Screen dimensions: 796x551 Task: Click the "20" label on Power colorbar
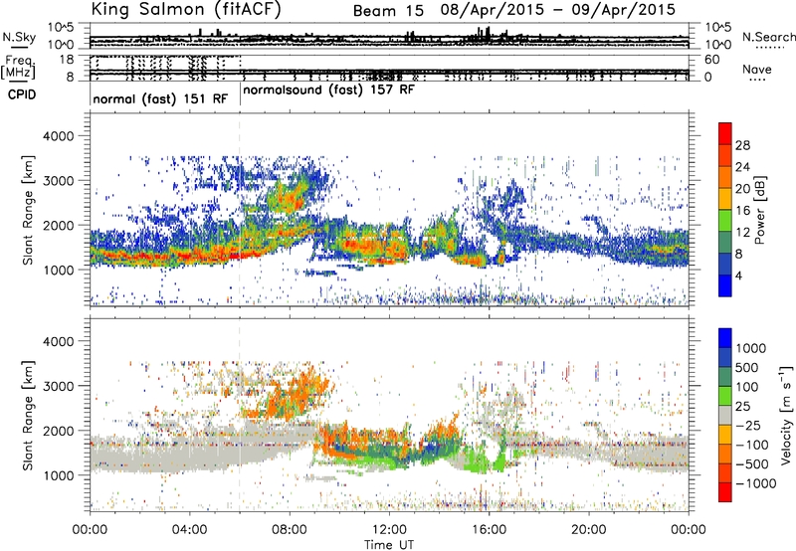pos(742,189)
